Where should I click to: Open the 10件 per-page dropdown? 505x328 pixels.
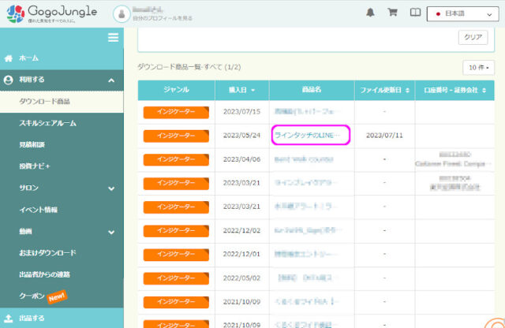click(479, 68)
